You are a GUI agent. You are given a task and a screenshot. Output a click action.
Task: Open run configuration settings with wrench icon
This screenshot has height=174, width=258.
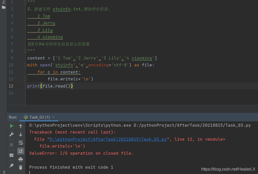[x=11, y=134]
